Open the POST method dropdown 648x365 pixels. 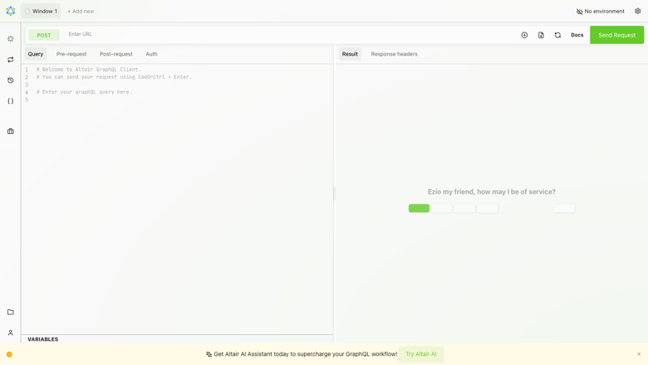tap(44, 35)
